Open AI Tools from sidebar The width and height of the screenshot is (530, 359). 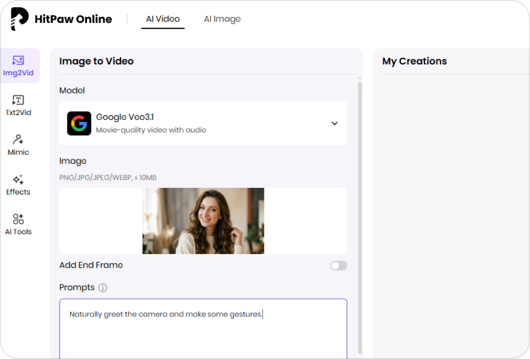pyautogui.click(x=19, y=224)
